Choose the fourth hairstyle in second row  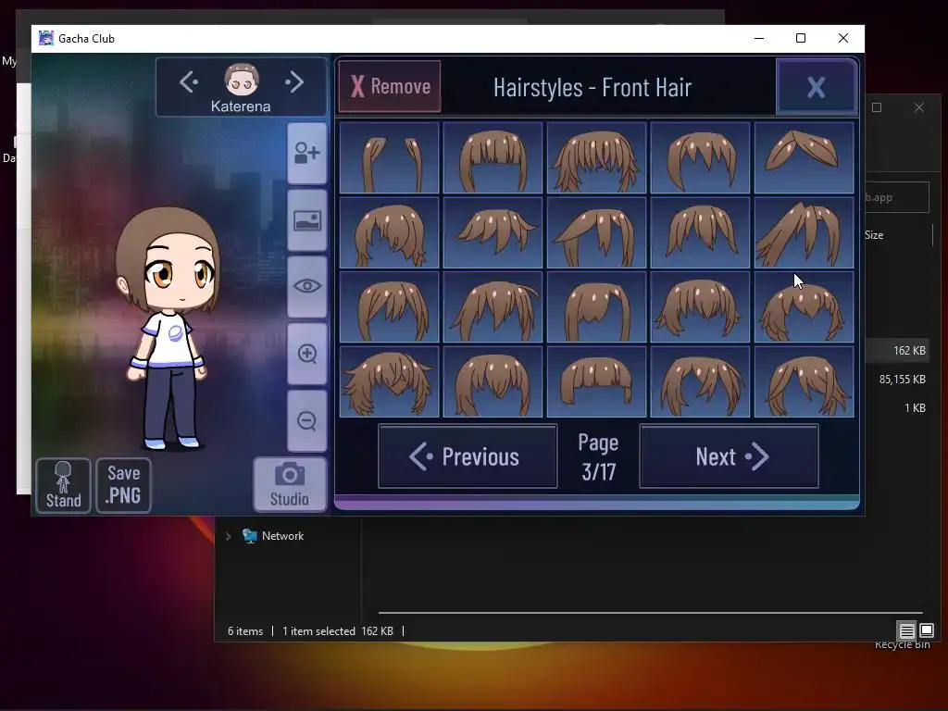700,232
